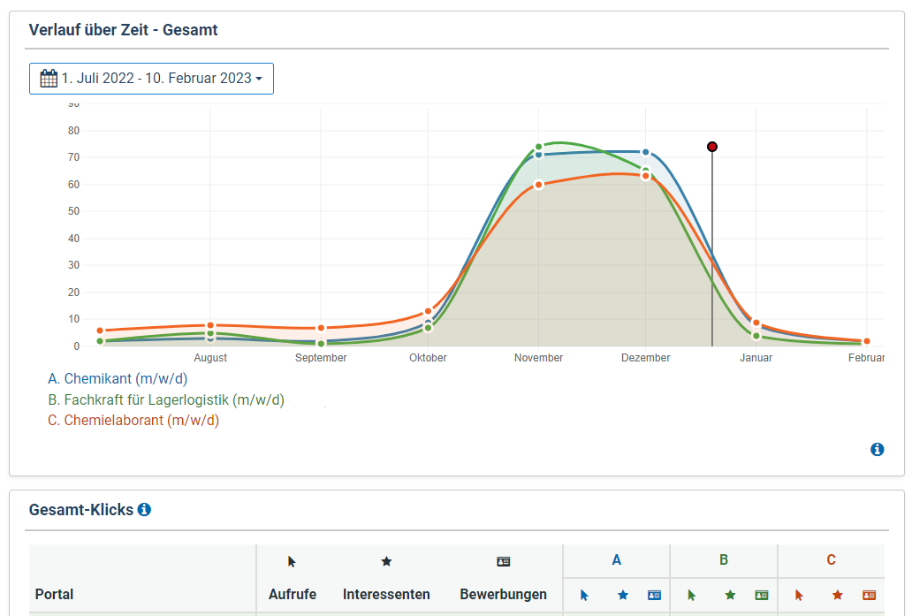Click the calendar icon in date selector
Image resolution: width=912 pixels, height=616 pixels.
(x=49, y=79)
